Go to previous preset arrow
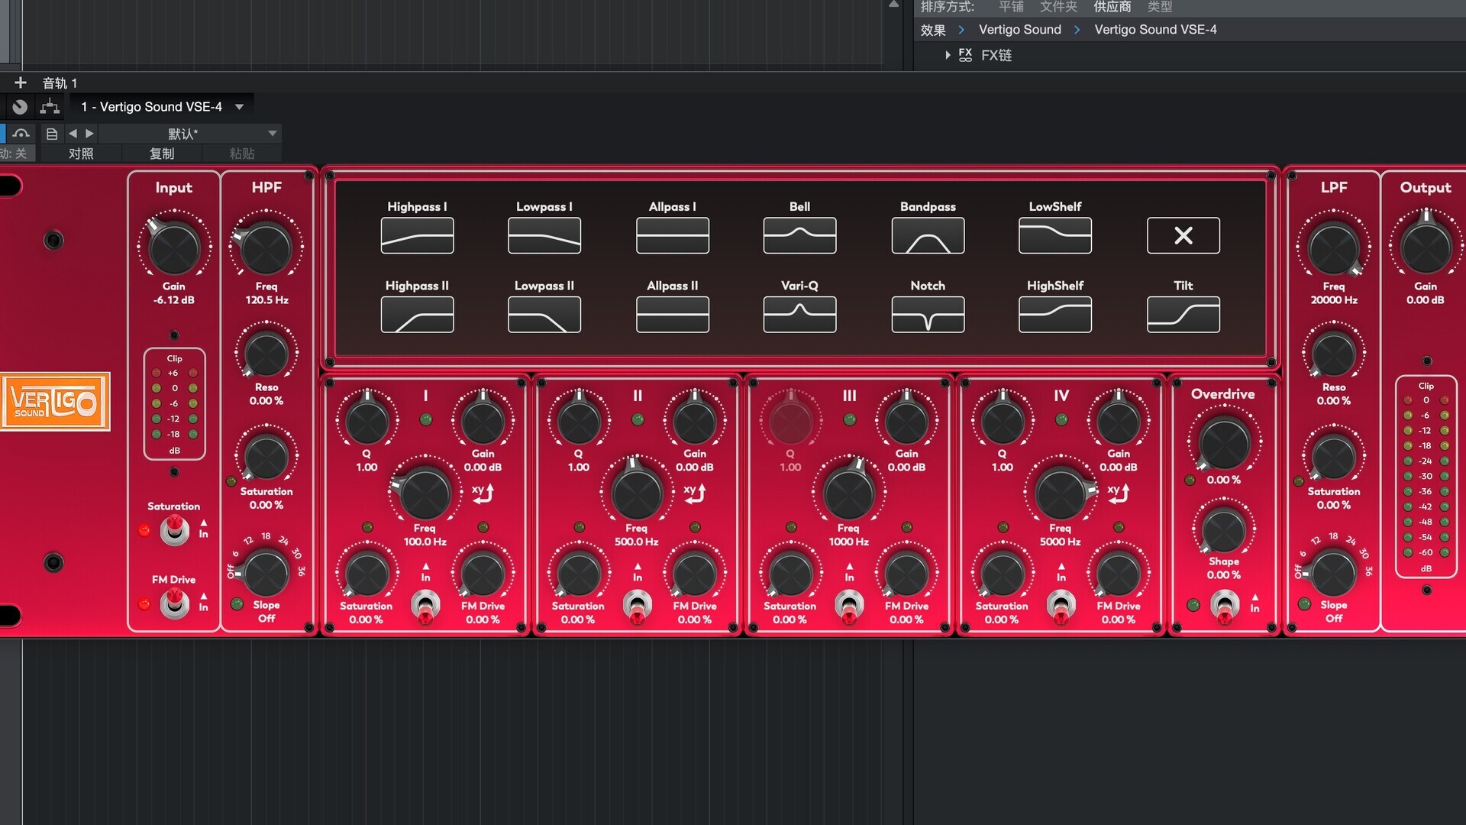Viewport: 1466px width, 825px height. (x=73, y=134)
